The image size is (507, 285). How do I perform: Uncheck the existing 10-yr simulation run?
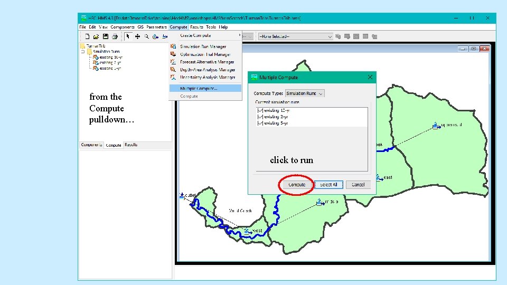click(260, 110)
